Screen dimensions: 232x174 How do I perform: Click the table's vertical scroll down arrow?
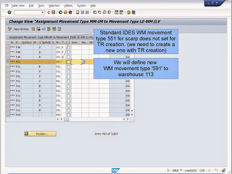tap(132, 115)
